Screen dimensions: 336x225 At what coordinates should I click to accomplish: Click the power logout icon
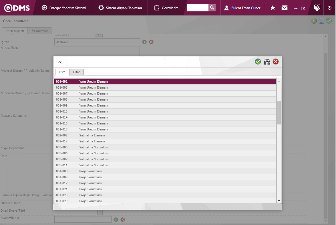(329, 8)
